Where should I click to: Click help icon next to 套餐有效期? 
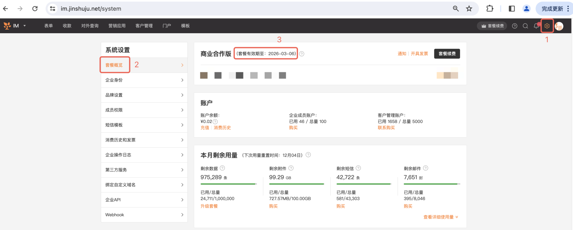point(302,54)
